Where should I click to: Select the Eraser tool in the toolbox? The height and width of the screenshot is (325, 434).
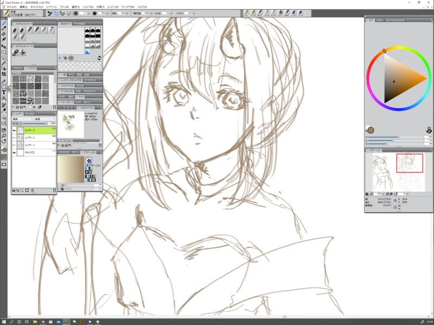[x=4, y=39]
